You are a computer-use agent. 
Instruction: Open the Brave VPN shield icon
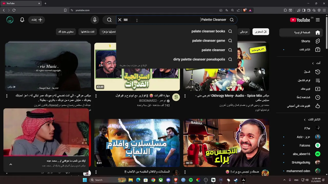click(x=319, y=10)
